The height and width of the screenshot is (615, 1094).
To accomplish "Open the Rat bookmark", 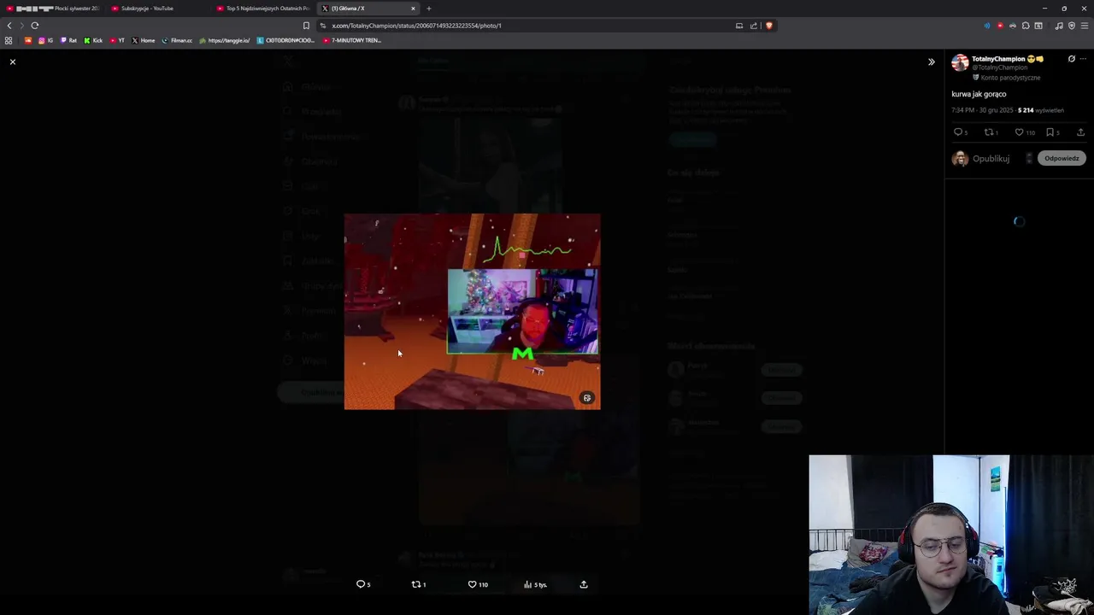I will [68, 40].
